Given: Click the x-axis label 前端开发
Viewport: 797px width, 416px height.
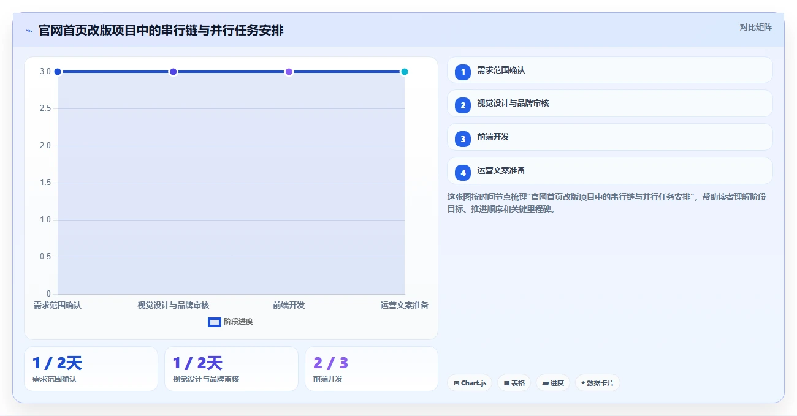Looking at the screenshot, I should click(289, 305).
